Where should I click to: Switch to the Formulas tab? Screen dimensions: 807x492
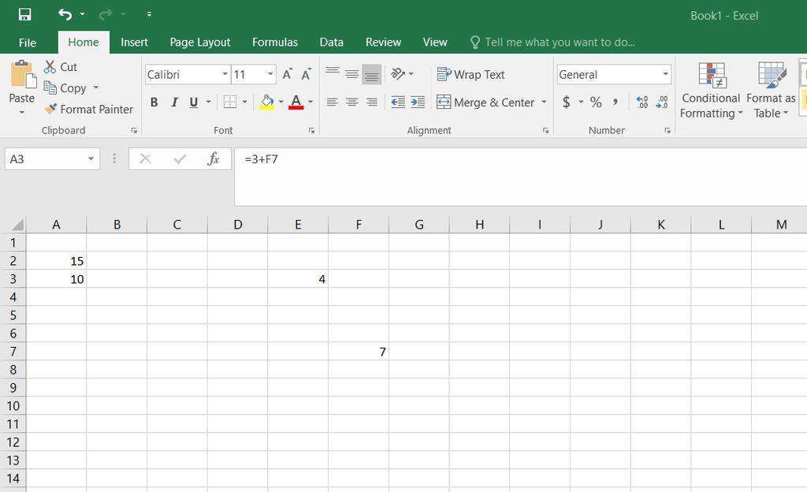275,43
